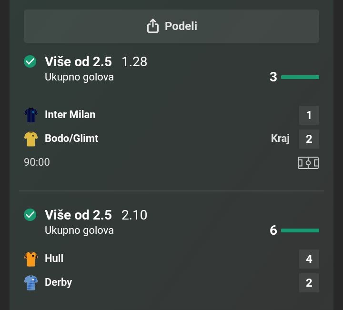This screenshot has height=310, width=343.
Task: Select the Hull team name
Action: (x=54, y=259)
